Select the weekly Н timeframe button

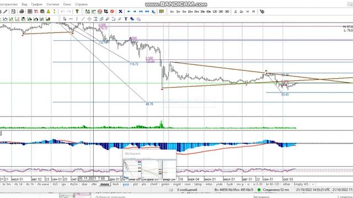pos(248,12)
